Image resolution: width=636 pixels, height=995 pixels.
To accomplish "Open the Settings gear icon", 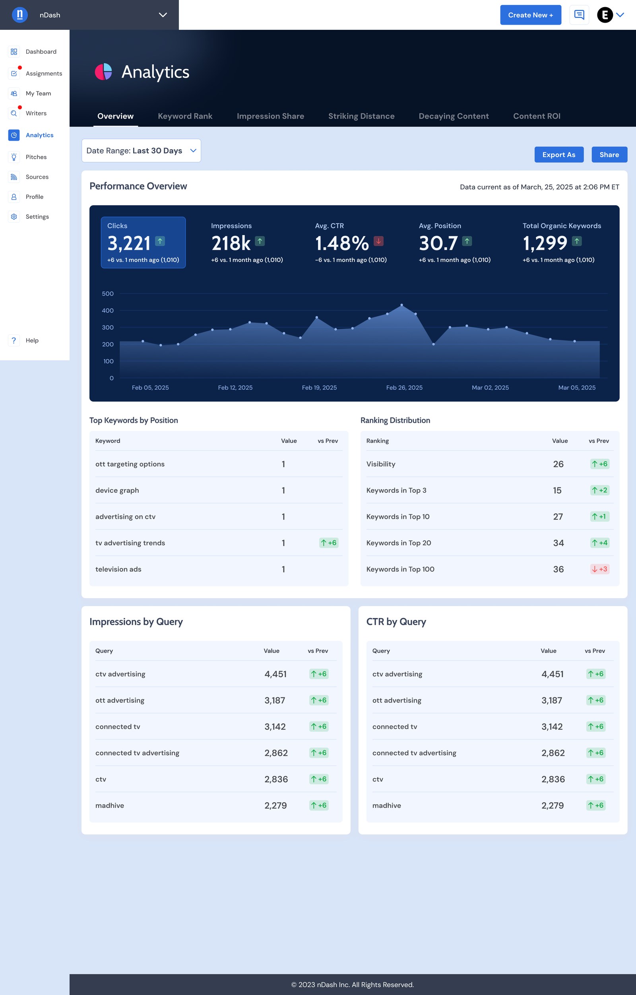I will (14, 216).
